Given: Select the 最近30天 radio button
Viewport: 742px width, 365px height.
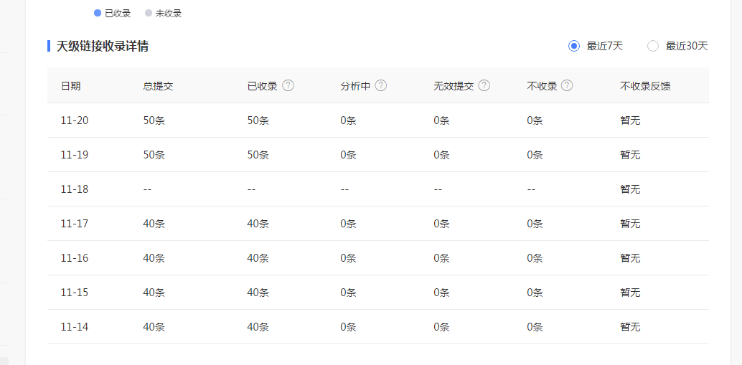Looking at the screenshot, I should (653, 46).
